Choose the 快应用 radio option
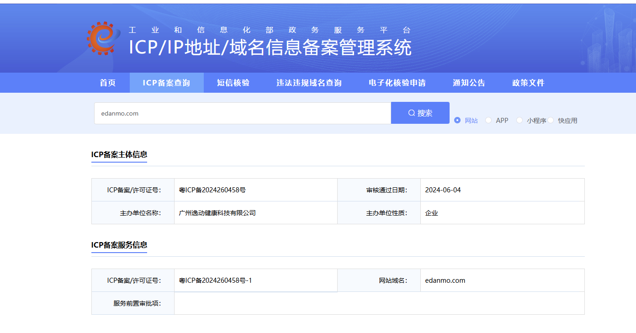 (x=551, y=120)
